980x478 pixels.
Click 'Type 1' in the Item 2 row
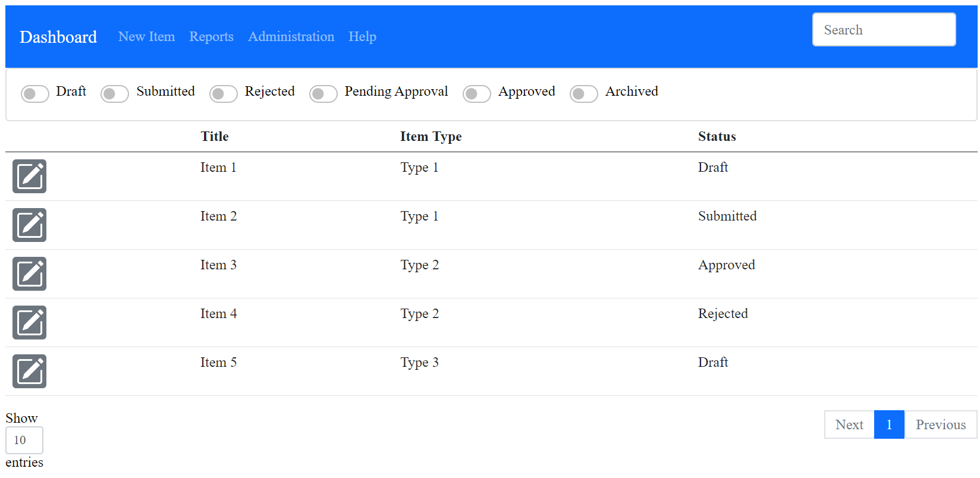(419, 216)
